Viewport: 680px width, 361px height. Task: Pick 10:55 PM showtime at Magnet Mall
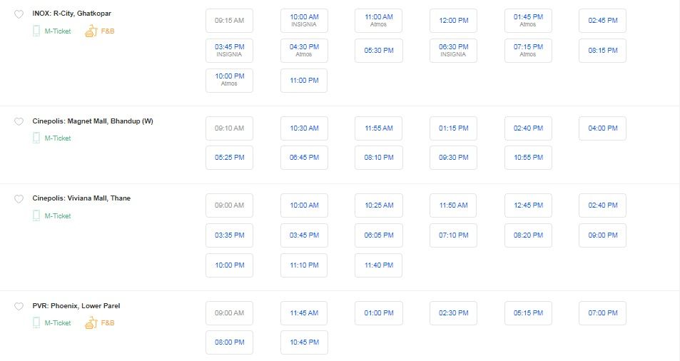pos(528,158)
